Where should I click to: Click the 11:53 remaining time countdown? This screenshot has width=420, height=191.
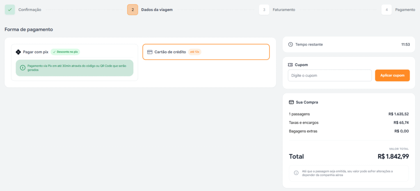405,44
